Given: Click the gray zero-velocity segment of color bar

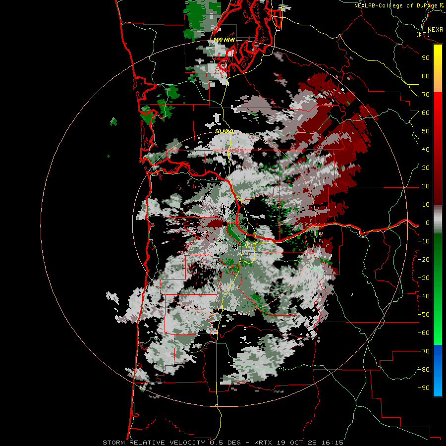Looking at the screenshot, I should pyautogui.click(x=438, y=220).
